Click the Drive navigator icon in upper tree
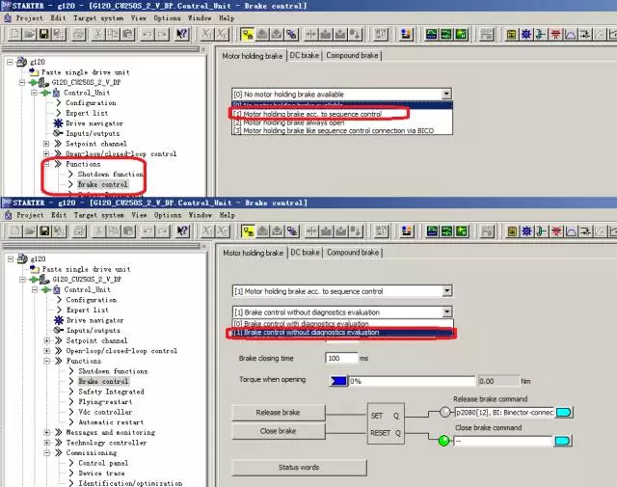 pos(59,123)
